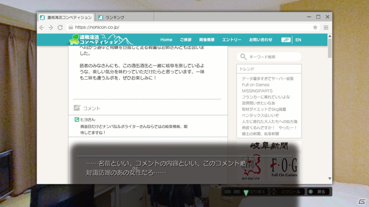Click ヒヨさん's green avatar icon

point(77,119)
